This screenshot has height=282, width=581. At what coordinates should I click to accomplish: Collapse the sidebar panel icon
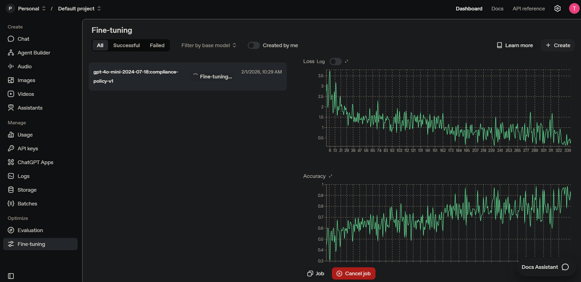click(11, 276)
